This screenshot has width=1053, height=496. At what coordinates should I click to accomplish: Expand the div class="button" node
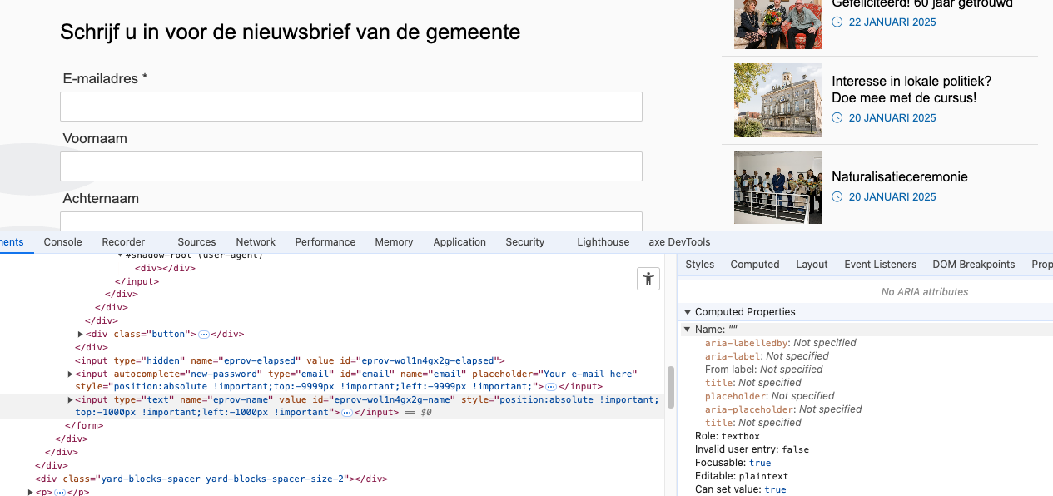tap(81, 334)
